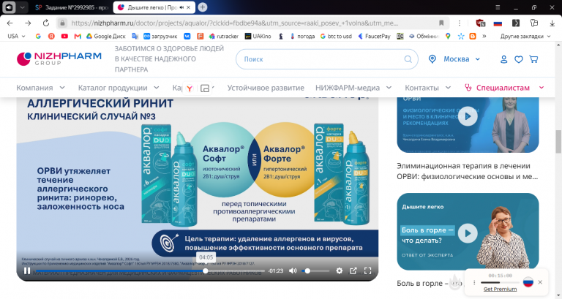The height and width of the screenshot is (299, 562).
Task: Mute the Дышите легко tab audio
Action: [x=181, y=7]
